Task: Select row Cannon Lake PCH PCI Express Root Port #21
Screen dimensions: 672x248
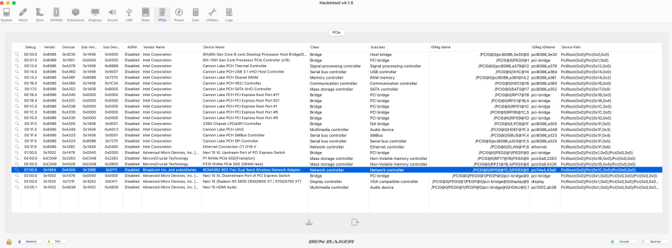Action: tap(337, 101)
